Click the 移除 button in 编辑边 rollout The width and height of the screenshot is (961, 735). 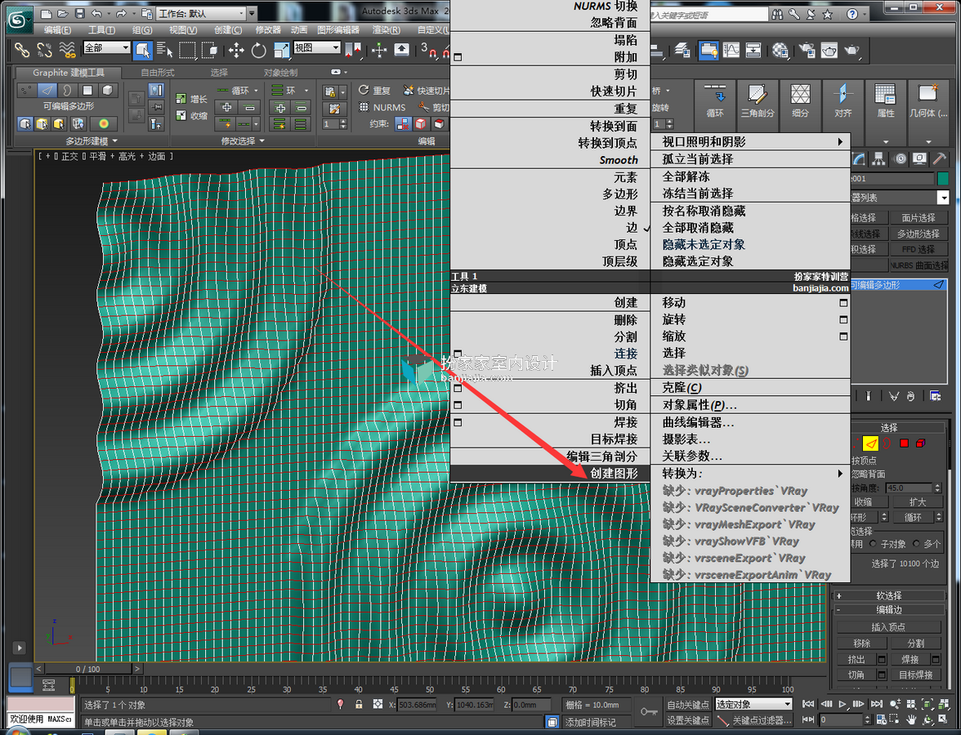[861, 644]
